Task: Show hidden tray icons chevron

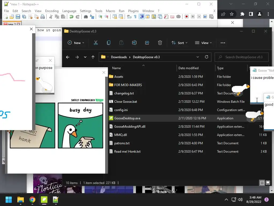Action: click(x=226, y=200)
